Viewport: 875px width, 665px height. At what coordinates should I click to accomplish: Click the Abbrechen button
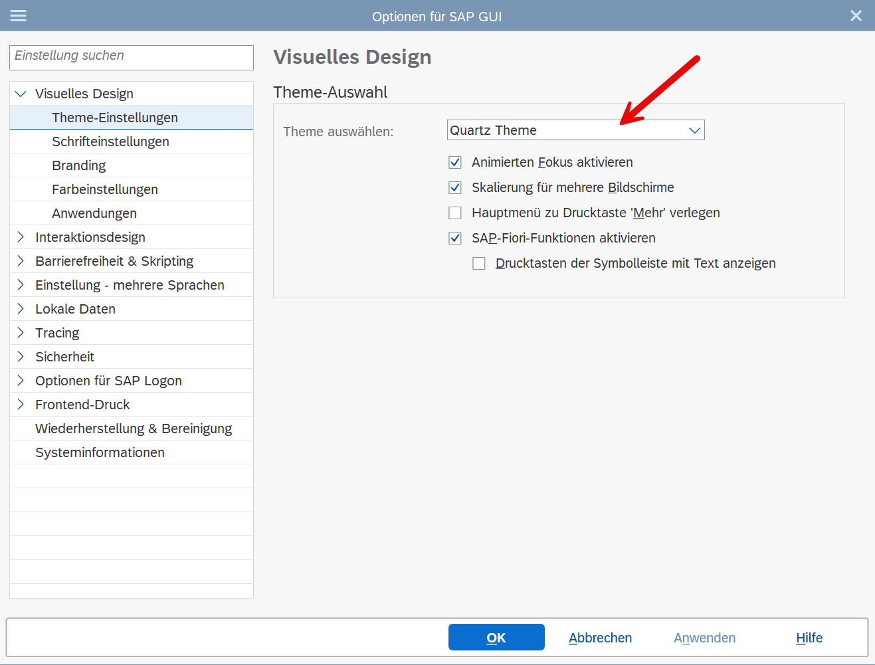click(x=600, y=638)
